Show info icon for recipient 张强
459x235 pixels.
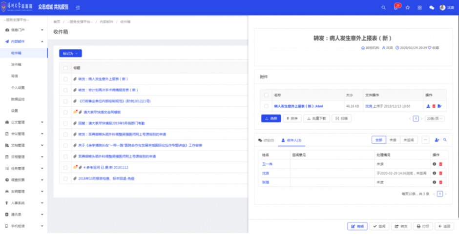coord(435,182)
